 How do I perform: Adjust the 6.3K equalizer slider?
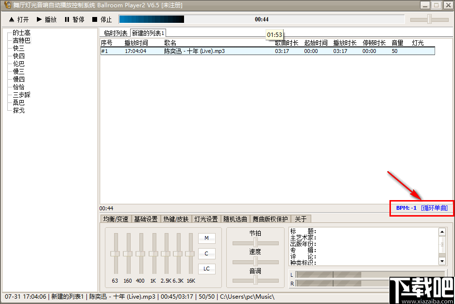point(178,253)
